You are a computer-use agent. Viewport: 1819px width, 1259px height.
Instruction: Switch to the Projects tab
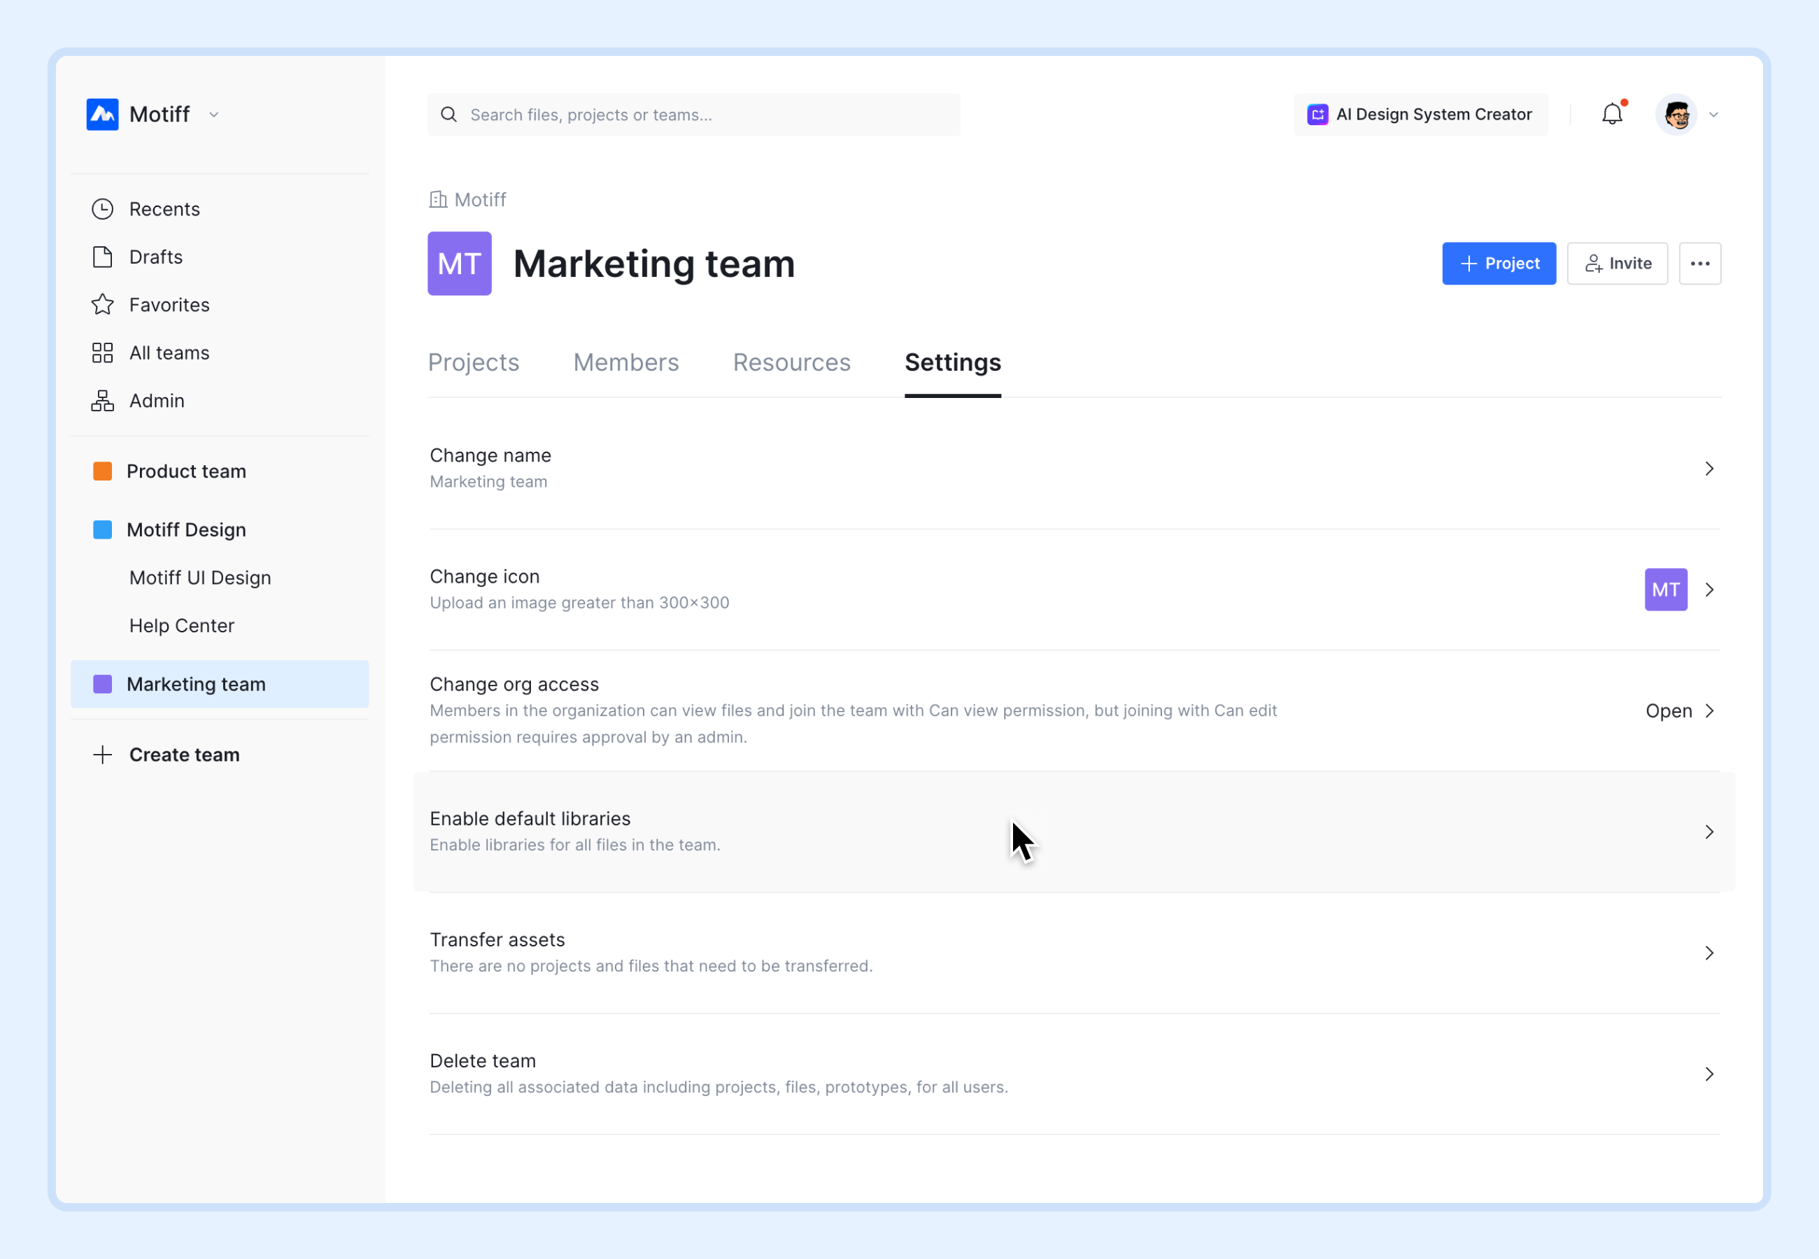pos(474,363)
